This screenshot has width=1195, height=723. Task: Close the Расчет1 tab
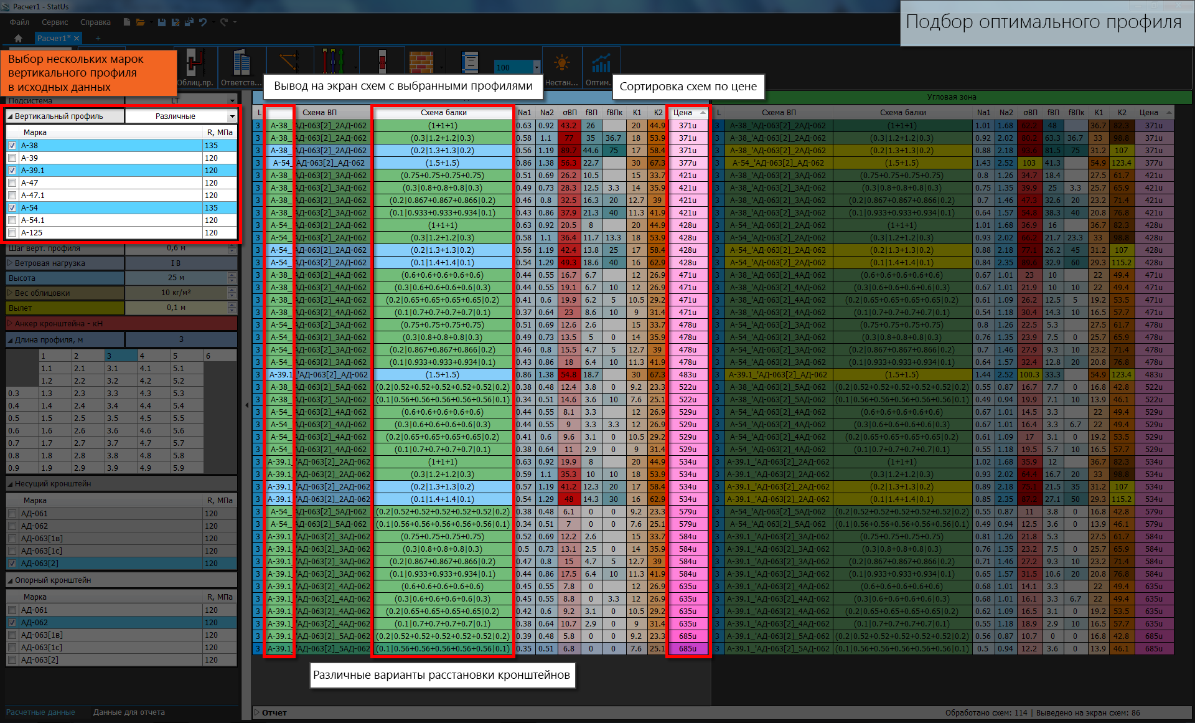coord(77,38)
